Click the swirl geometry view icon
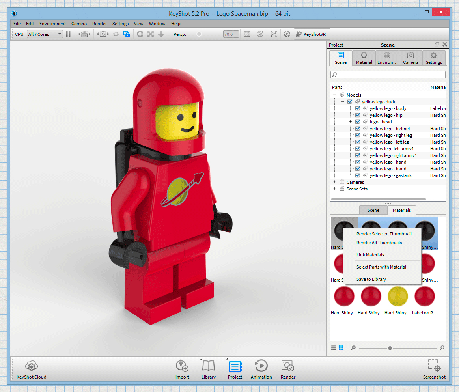Screen dimensions: 459x392 [287, 34]
